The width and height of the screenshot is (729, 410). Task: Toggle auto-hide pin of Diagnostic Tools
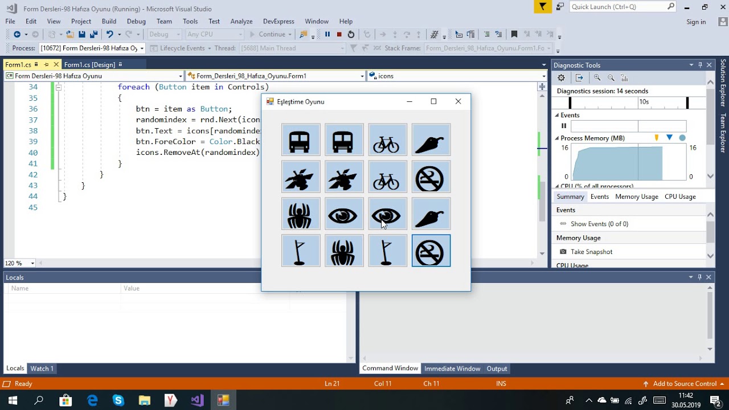(700, 65)
